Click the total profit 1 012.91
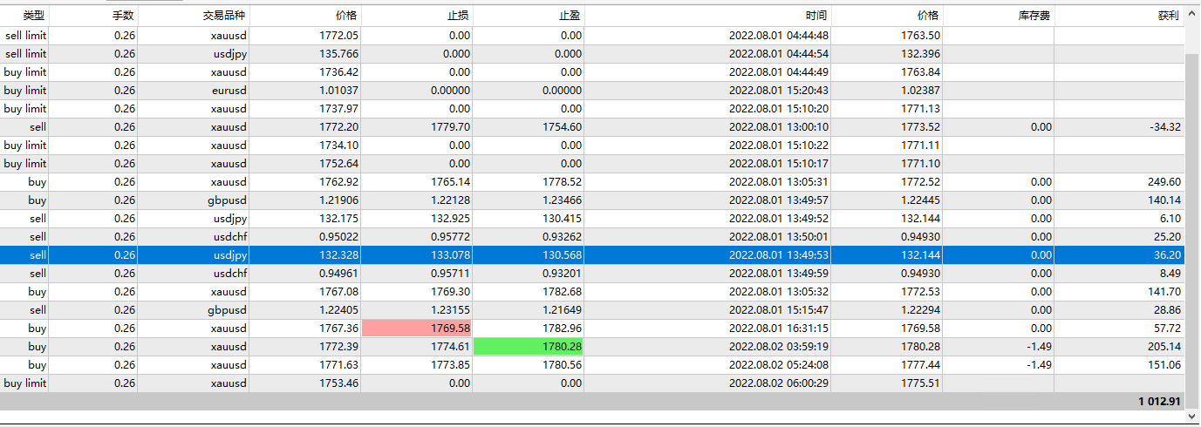This screenshot has height=427, width=1201. tap(1159, 402)
